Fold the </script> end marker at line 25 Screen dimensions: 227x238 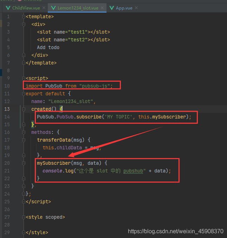(x=24, y=202)
